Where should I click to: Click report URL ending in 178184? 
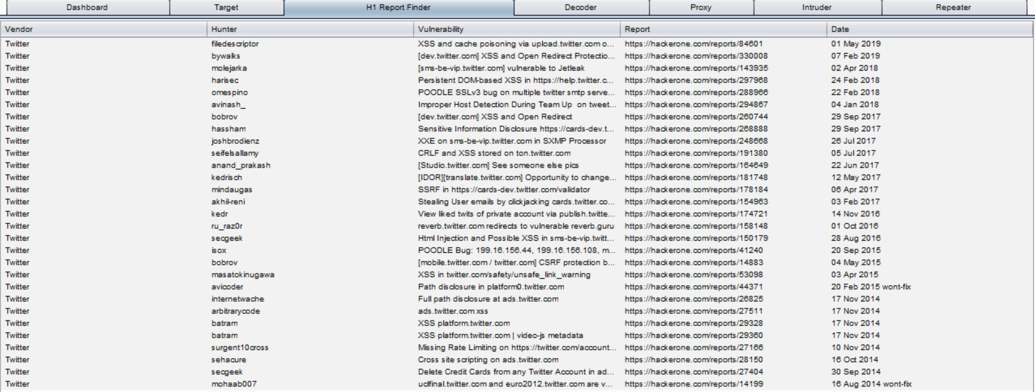click(696, 190)
